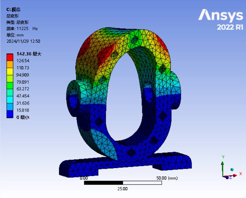Click the 频率: 11225 Hz text
The image size is (246, 198).
tap(22, 29)
